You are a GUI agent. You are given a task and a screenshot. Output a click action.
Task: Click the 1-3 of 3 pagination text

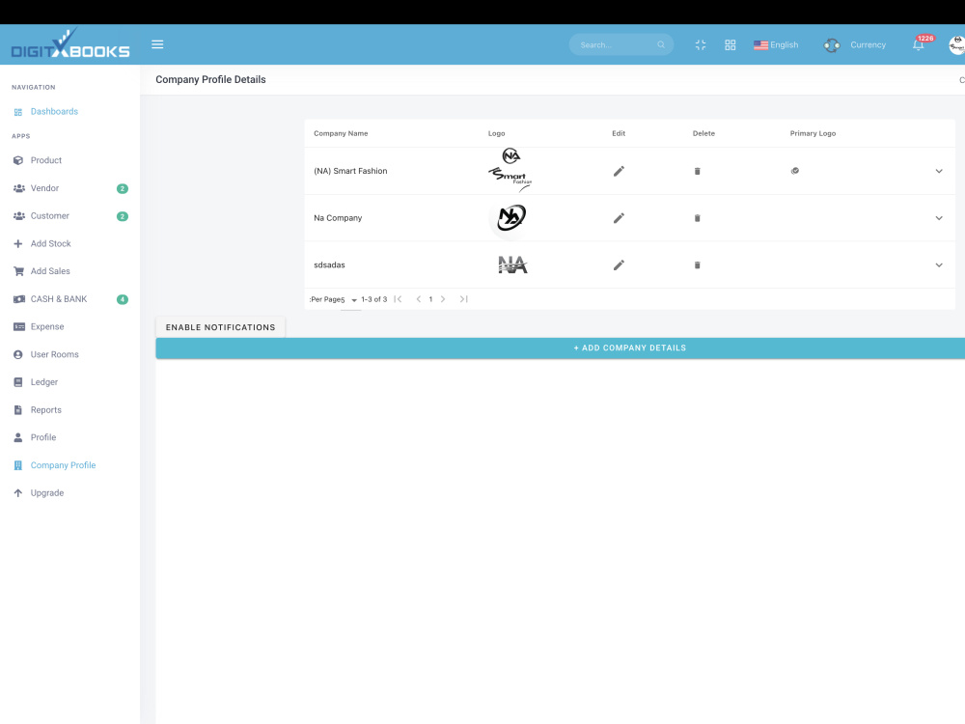(374, 299)
